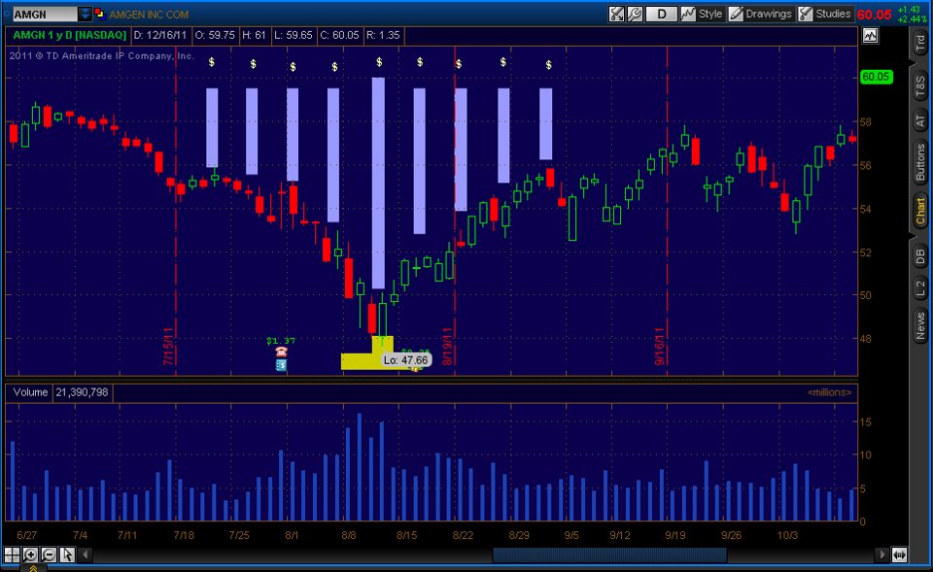Click the L: 59.65 low value

point(293,35)
